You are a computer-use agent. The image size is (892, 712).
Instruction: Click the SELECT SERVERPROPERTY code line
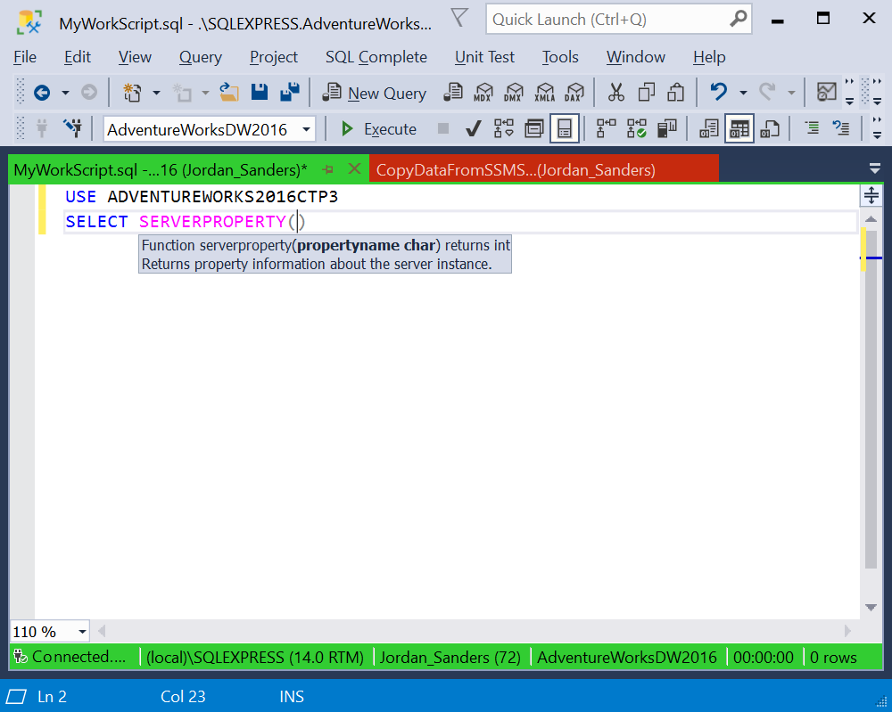click(x=460, y=222)
